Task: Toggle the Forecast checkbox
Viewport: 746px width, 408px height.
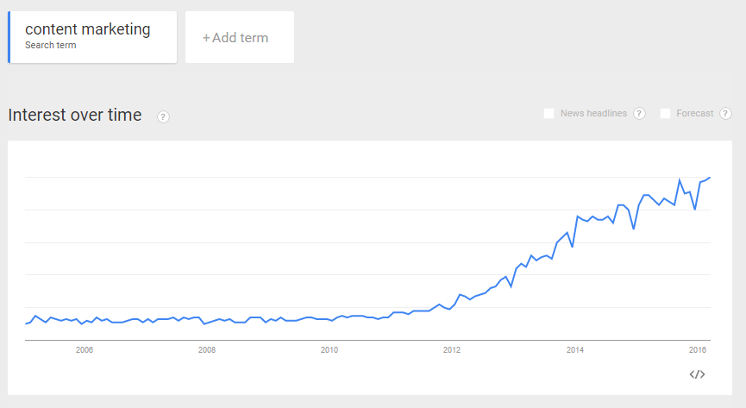Action: click(x=665, y=113)
